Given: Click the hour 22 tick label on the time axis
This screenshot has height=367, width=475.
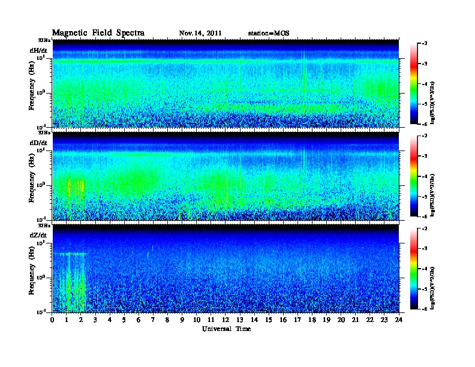Looking at the screenshot, I should [x=369, y=320].
